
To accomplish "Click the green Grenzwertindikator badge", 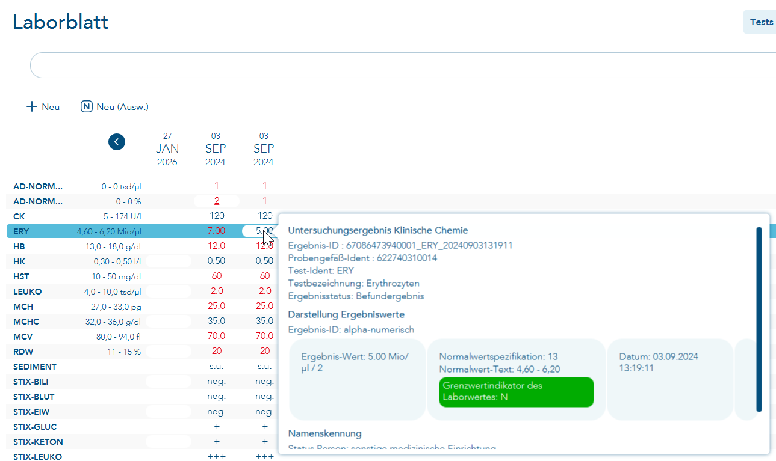I will pyautogui.click(x=516, y=392).
